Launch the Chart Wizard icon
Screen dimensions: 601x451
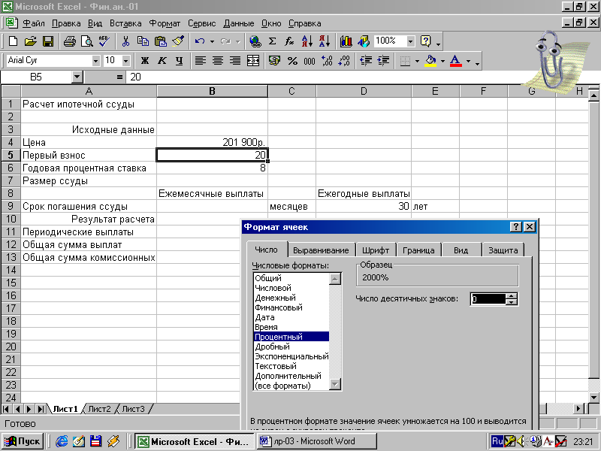coord(346,41)
